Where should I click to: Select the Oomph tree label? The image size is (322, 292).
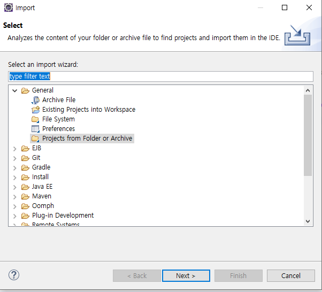click(x=43, y=206)
